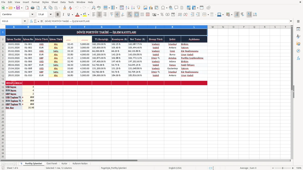Viewport: 303px width, 170px height.
Task: Click the English (USA) language status
Action: click(175, 168)
